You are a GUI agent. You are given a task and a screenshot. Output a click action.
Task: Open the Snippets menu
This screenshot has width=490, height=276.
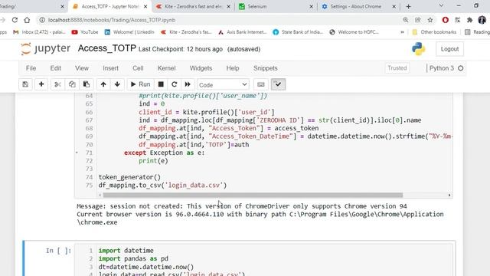[266, 68]
